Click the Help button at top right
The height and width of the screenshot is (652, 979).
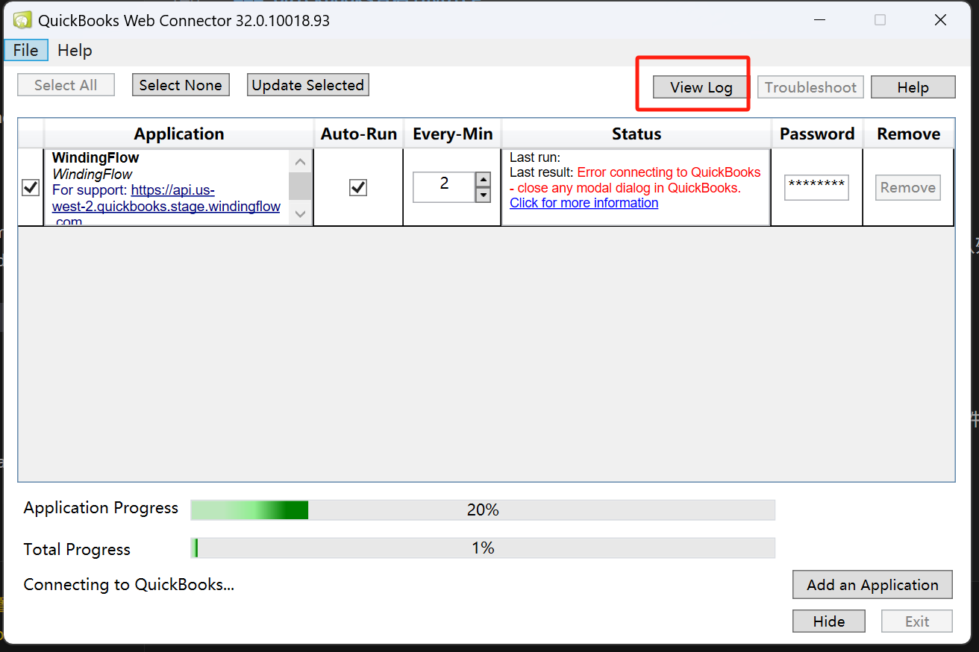click(x=913, y=87)
